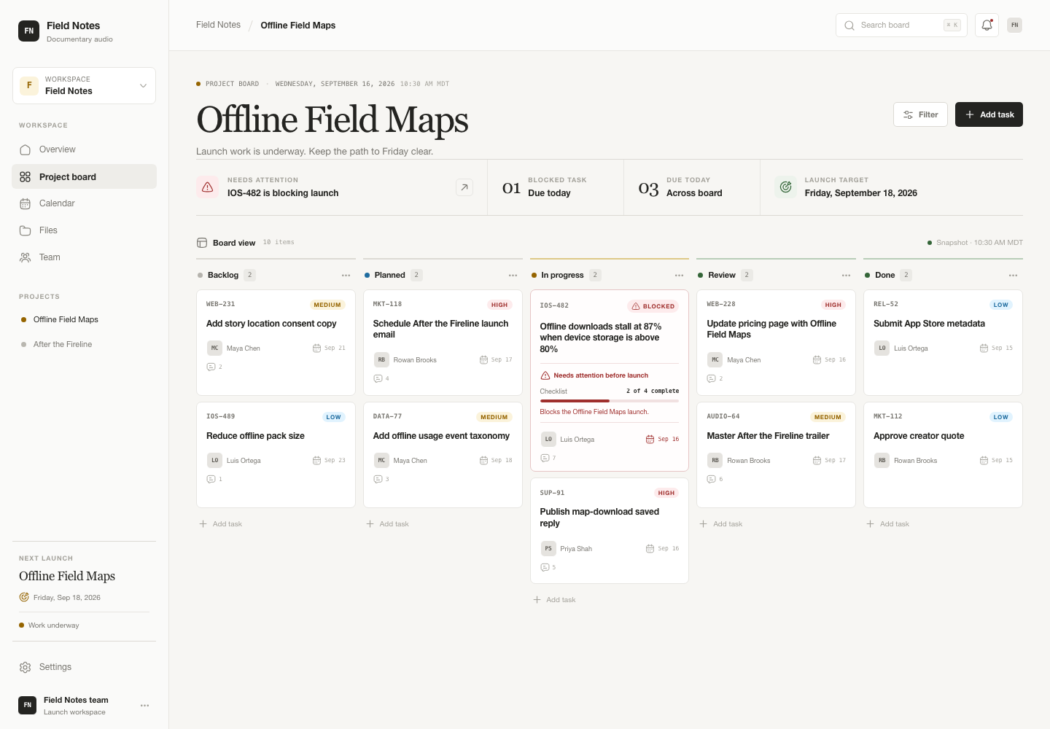Click the Add task primary button

[x=989, y=114]
